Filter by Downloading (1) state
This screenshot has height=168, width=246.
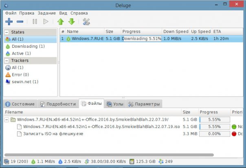30,46
